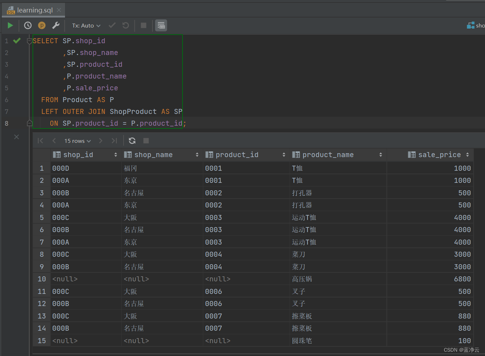Click the rollback arrow icon
This screenshot has height=356, width=485.
[126, 25]
